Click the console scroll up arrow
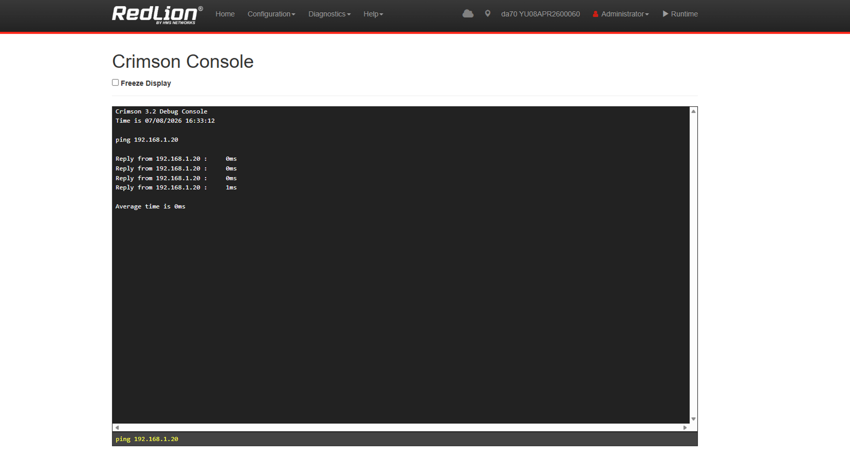 point(693,111)
